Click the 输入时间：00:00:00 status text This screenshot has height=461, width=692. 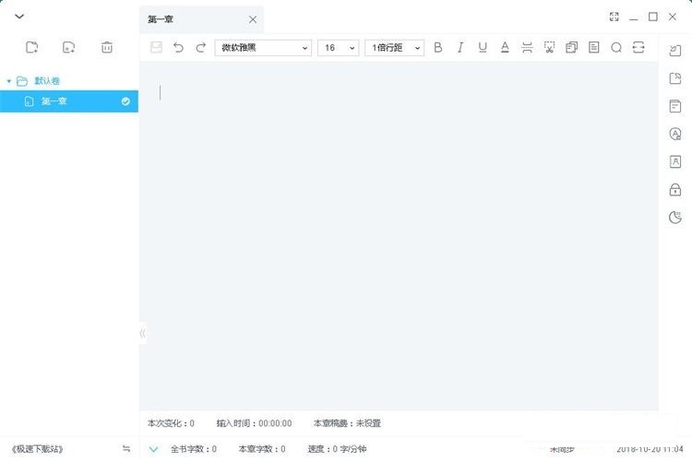254,423
